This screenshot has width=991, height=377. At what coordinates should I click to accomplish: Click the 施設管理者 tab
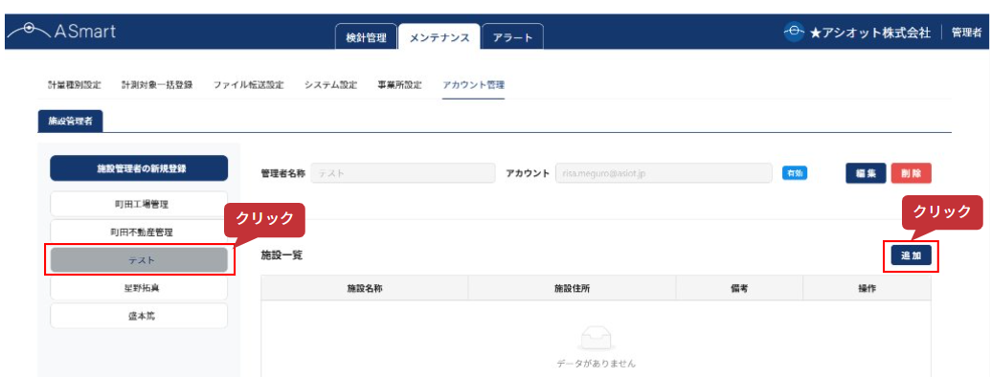tap(70, 122)
